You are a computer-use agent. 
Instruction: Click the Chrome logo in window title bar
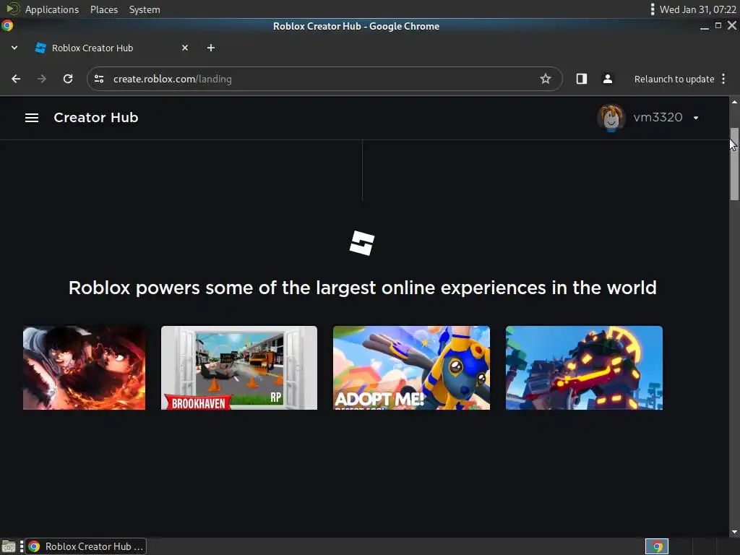[x=7, y=25]
